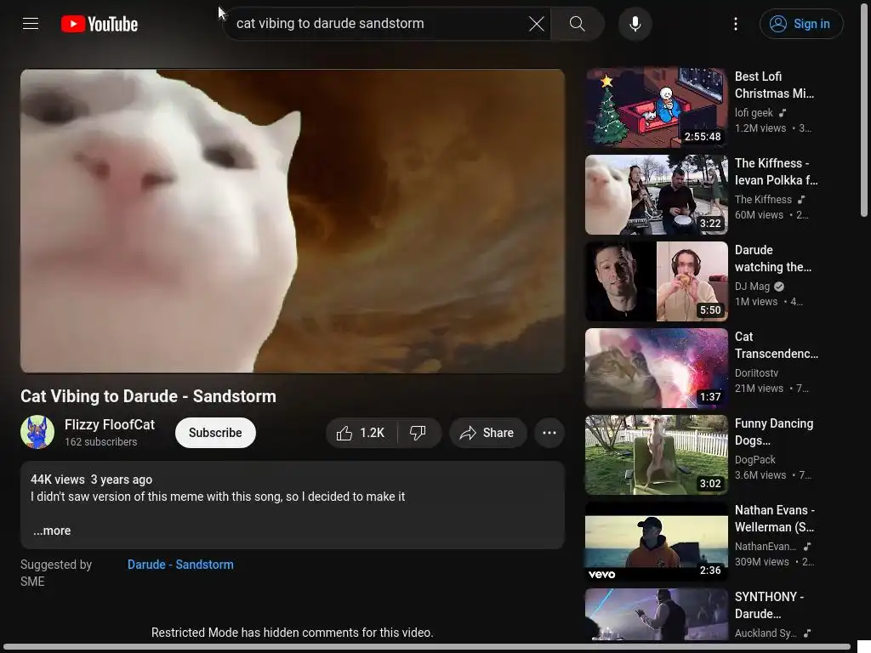Click the music note icon beside lofi geek
The width and height of the screenshot is (871, 653).
783,113
